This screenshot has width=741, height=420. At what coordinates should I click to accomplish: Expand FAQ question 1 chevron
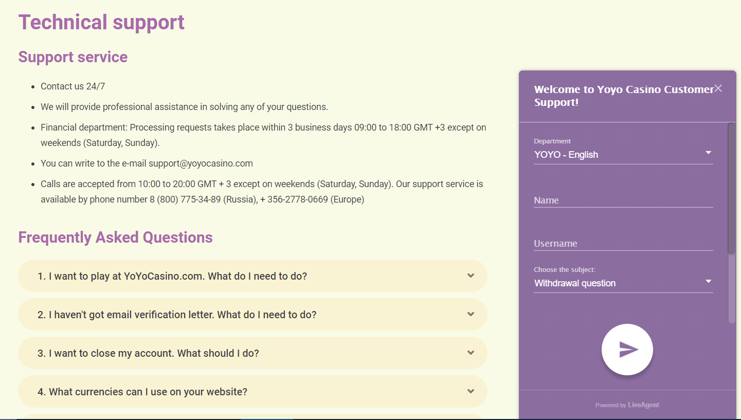pyautogui.click(x=471, y=276)
